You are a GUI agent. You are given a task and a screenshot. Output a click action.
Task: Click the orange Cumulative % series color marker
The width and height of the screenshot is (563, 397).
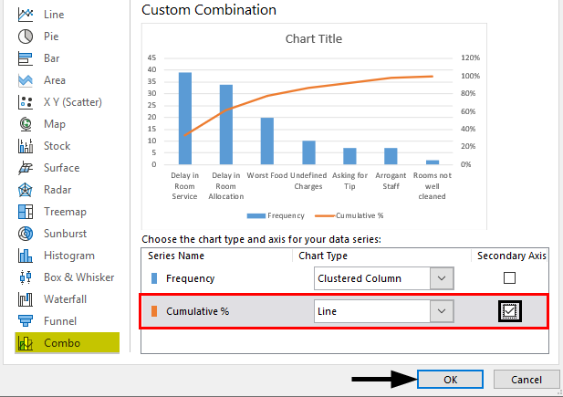click(x=154, y=311)
